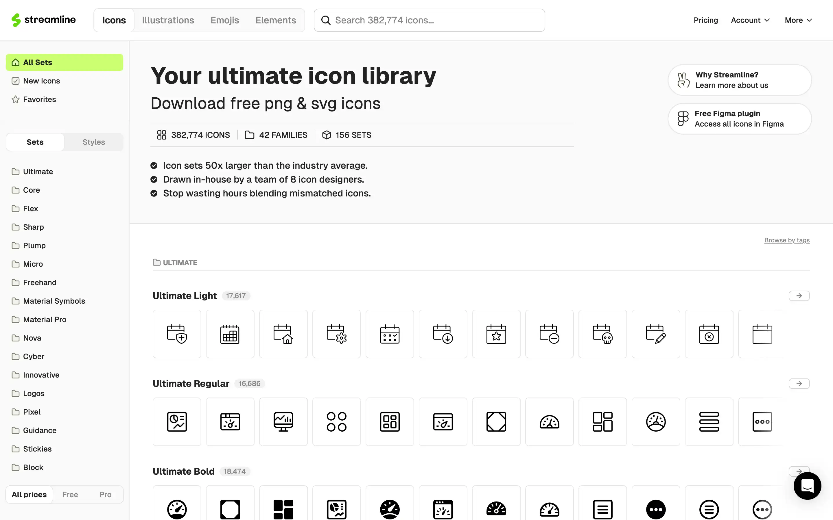Open the Pricing page

[x=706, y=20]
